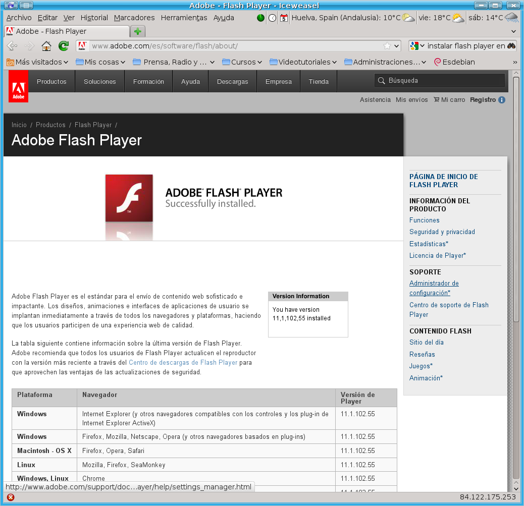Open the Administrador de configuración link
Viewport: 524px width, 506px height.
pos(434,288)
